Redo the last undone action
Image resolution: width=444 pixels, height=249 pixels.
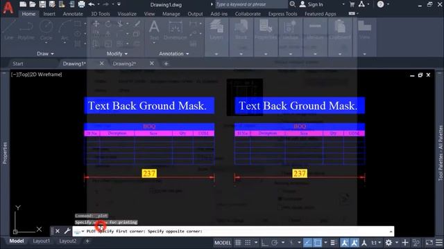tap(106, 4)
